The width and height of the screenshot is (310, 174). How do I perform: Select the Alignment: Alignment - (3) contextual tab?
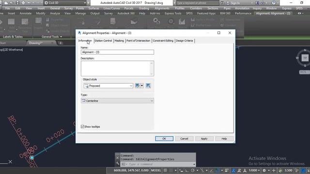(273, 14)
